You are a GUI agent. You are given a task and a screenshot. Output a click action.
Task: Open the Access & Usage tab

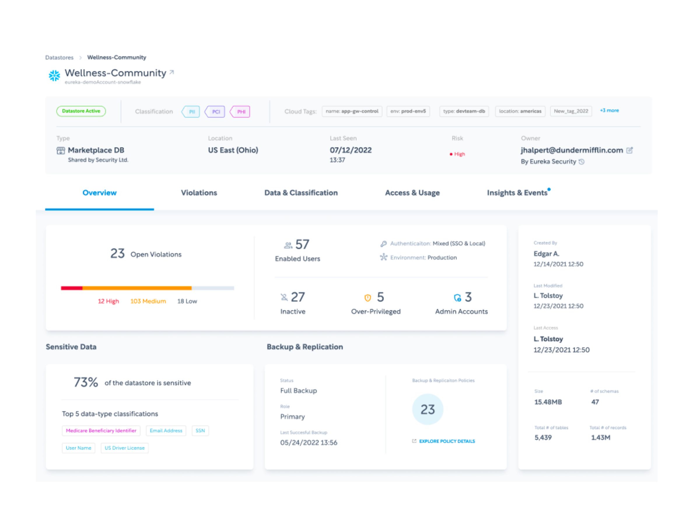coord(412,193)
